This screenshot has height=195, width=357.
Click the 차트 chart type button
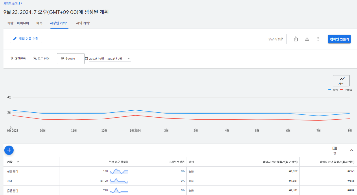coord(341,81)
